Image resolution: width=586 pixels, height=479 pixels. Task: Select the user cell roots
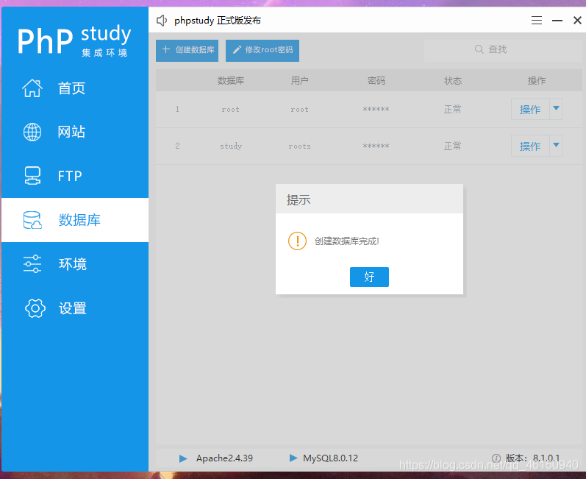pos(300,146)
